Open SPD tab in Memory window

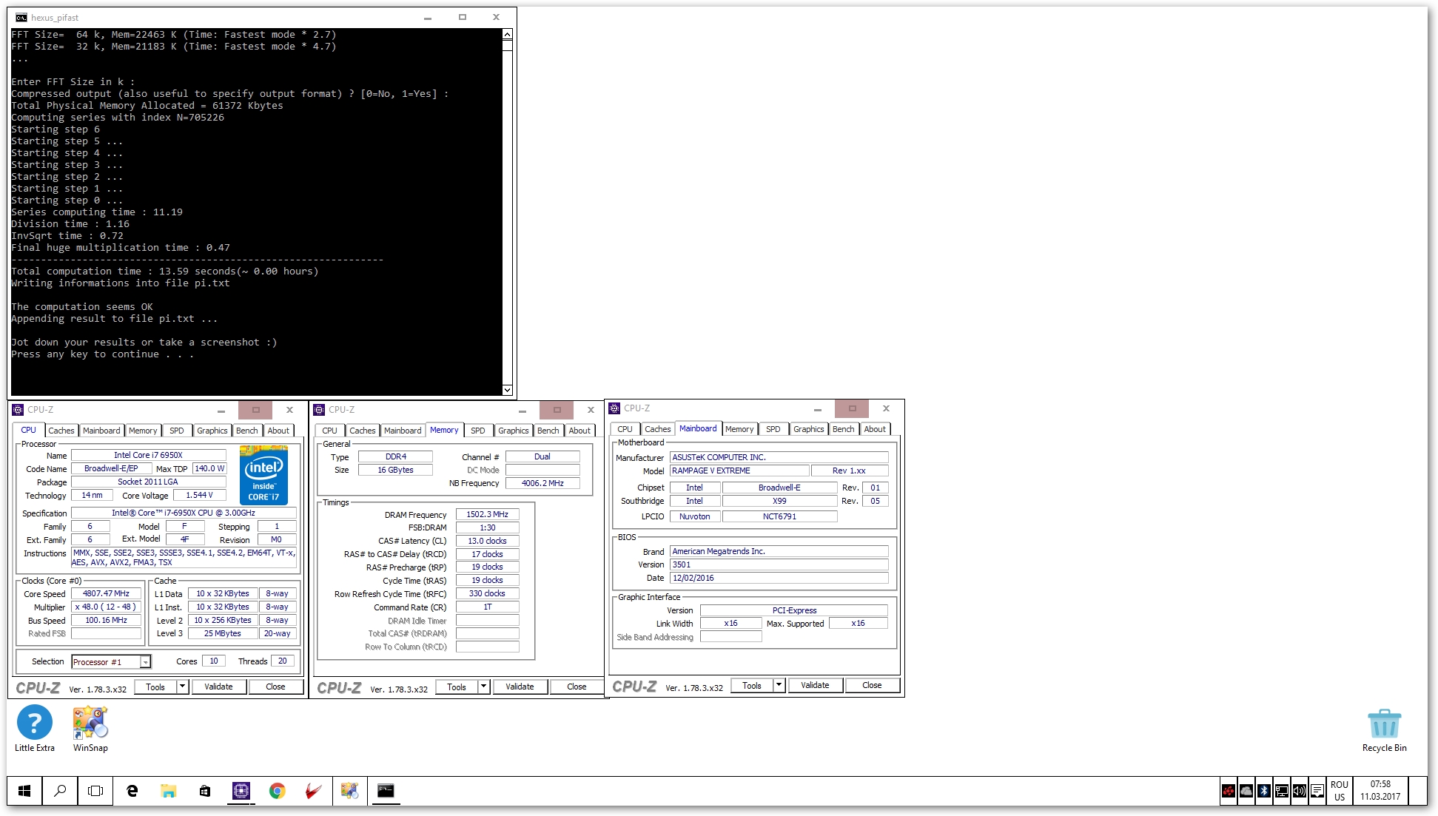point(478,431)
